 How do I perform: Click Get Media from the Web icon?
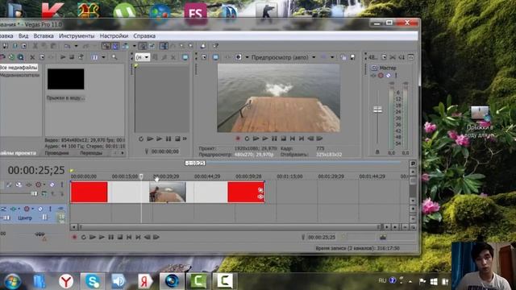20,57
